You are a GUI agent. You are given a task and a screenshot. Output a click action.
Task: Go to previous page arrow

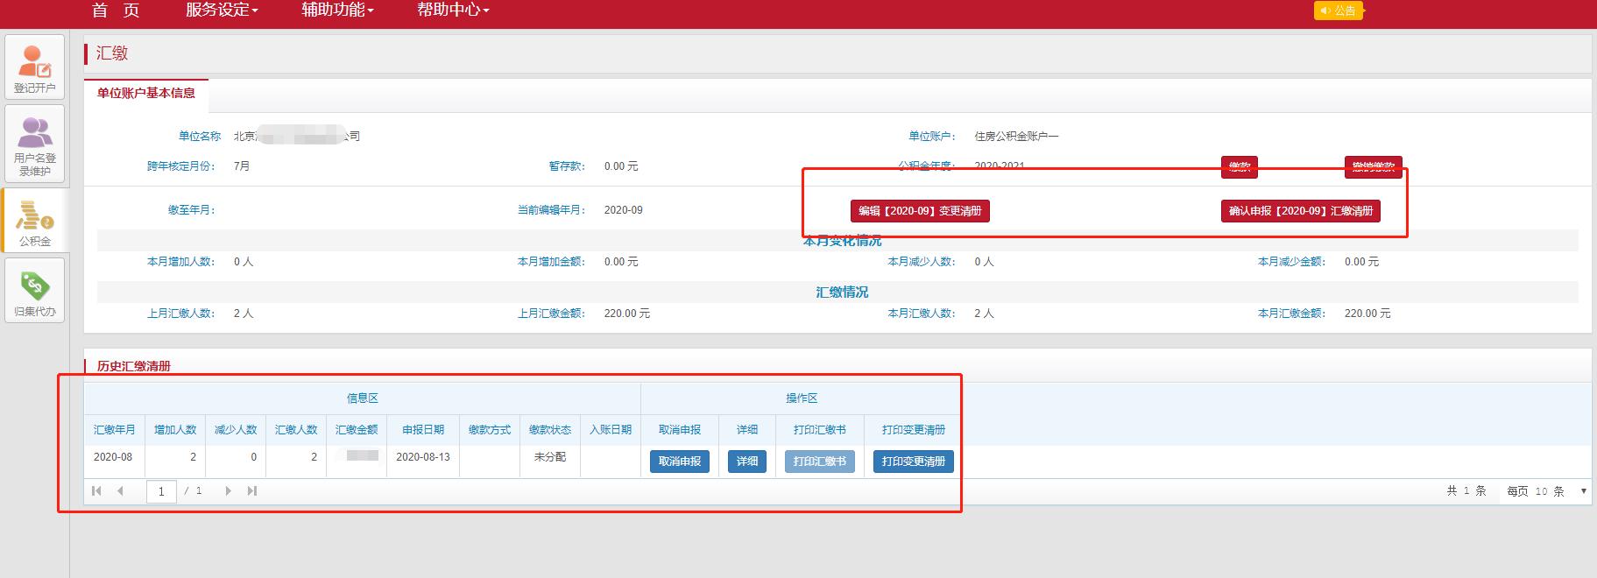[120, 491]
